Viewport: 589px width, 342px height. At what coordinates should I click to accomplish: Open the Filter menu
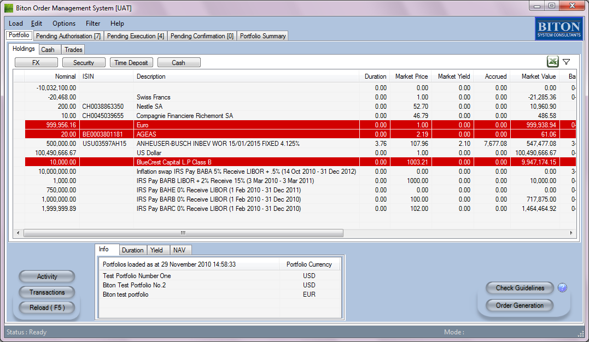click(93, 23)
